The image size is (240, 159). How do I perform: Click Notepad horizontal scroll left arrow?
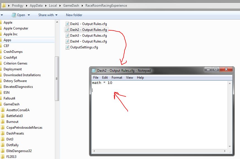click(94, 151)
